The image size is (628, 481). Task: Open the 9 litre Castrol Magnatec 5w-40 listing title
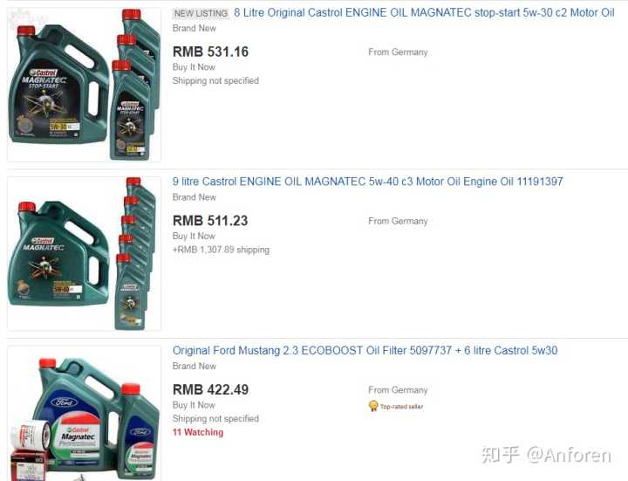click(x=368, y=182)
